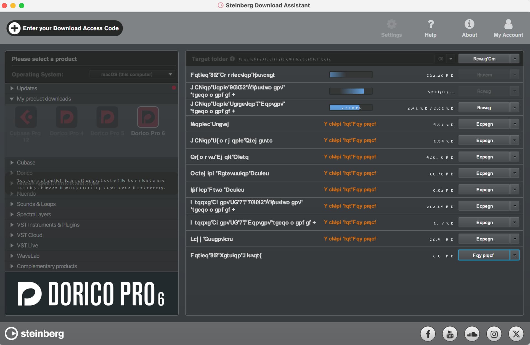Click the 'Rcwug Cnn' button at top right

pos(484,59)
